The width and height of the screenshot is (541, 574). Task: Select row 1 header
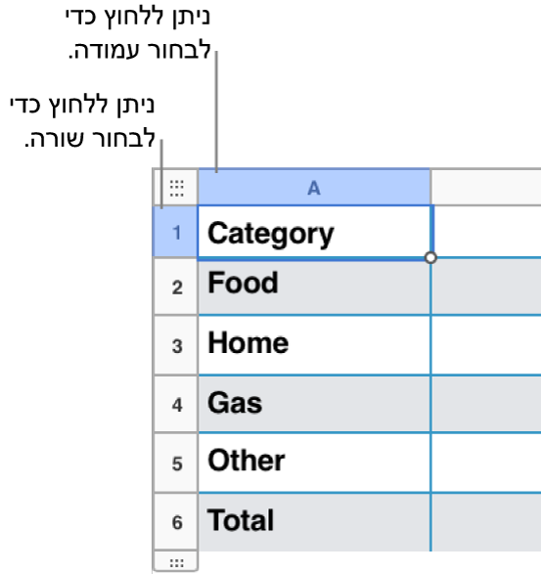(175, 232)
